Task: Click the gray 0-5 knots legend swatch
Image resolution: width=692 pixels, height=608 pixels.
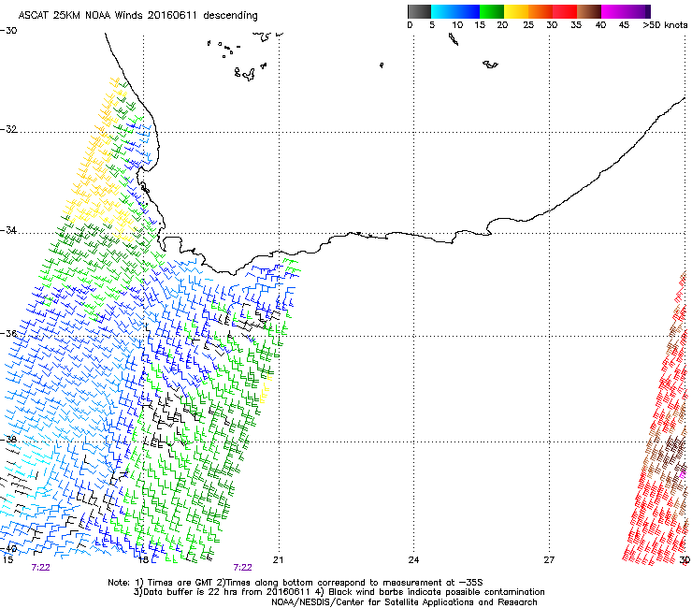Action: [419, 11]
